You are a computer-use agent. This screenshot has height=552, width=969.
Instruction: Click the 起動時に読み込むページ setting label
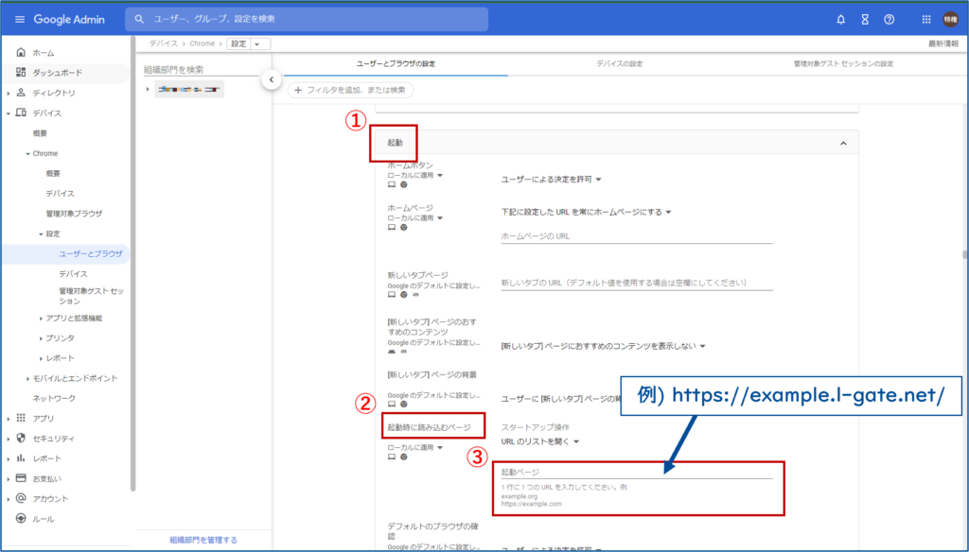429,427
